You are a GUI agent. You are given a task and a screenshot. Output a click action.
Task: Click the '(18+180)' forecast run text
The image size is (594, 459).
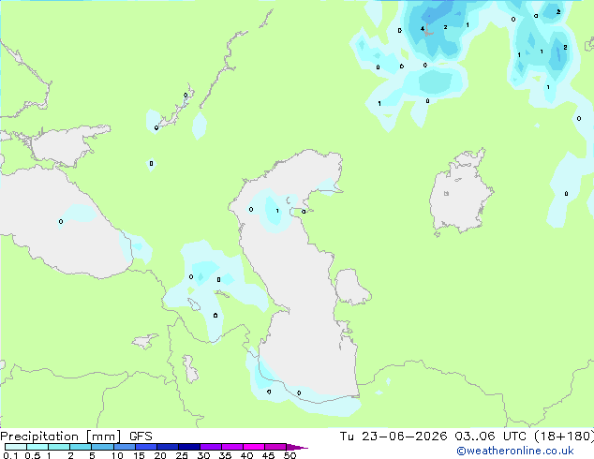tap(564, 437)
